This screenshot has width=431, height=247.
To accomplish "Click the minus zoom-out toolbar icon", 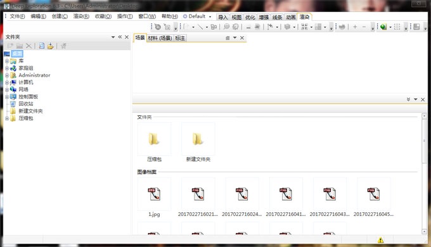I will [x=364, y=27].
